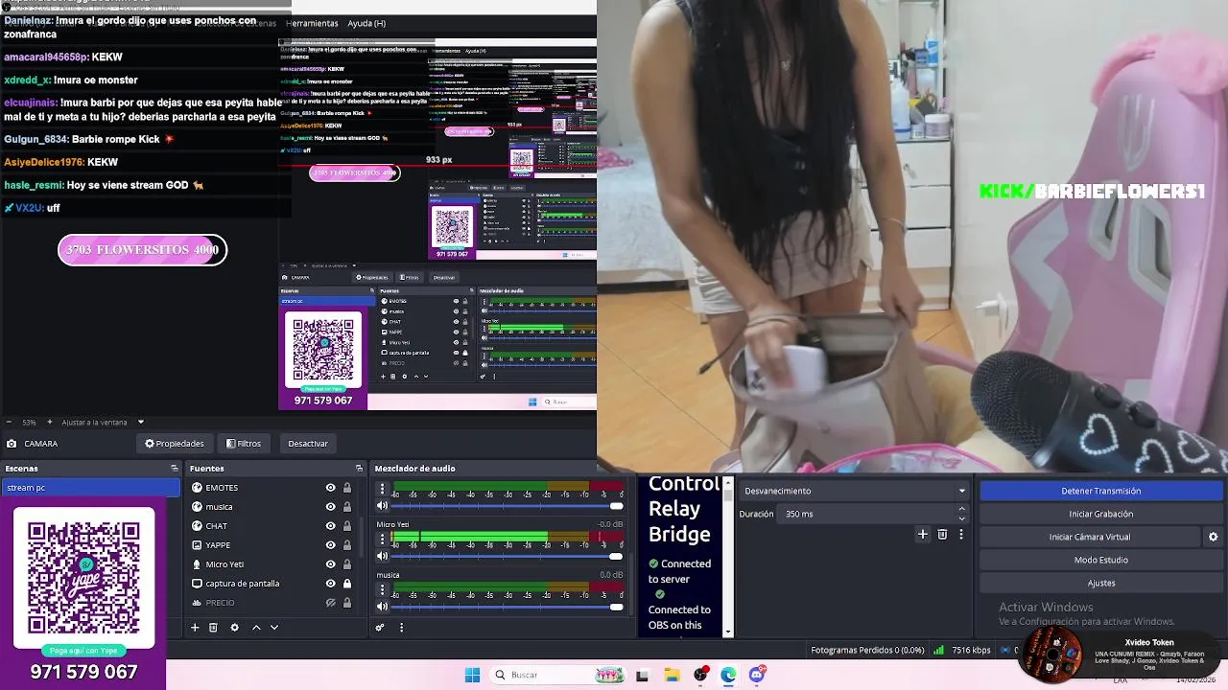
Task: Hide the CHAT source
Action: [330, 526]
